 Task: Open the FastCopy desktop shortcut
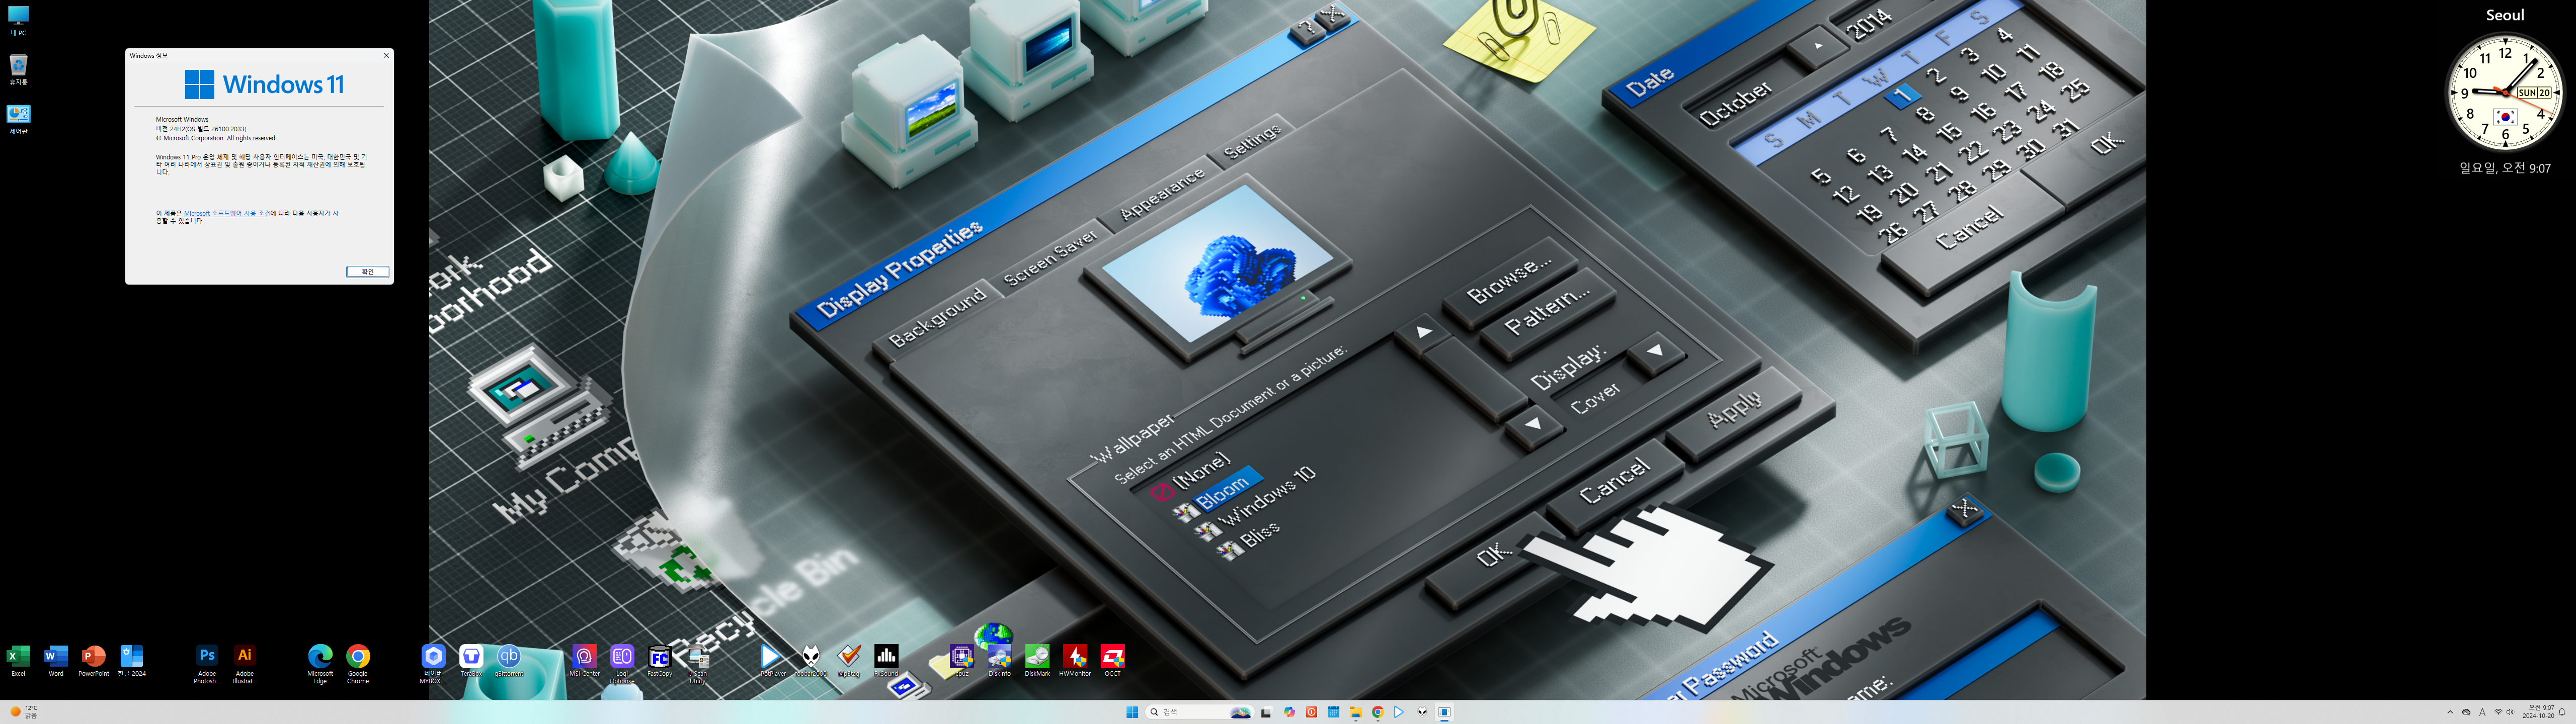click(660, 660)
